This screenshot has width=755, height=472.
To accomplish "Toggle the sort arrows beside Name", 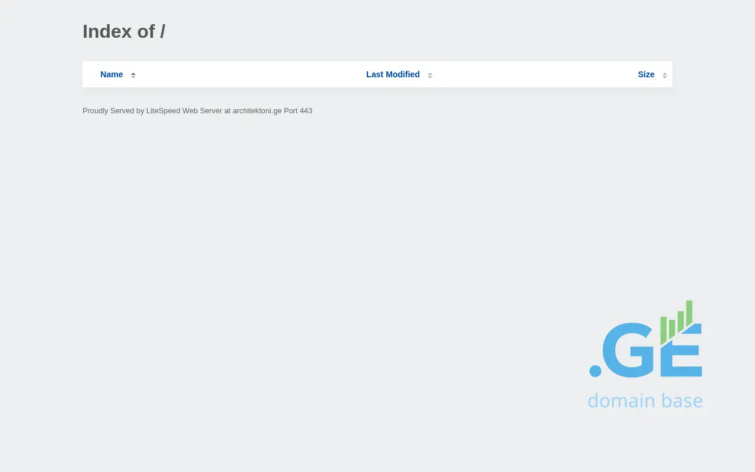I will coord(133,75).
